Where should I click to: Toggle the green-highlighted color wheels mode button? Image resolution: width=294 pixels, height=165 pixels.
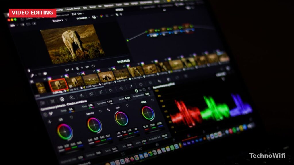[x=136, y=91]
